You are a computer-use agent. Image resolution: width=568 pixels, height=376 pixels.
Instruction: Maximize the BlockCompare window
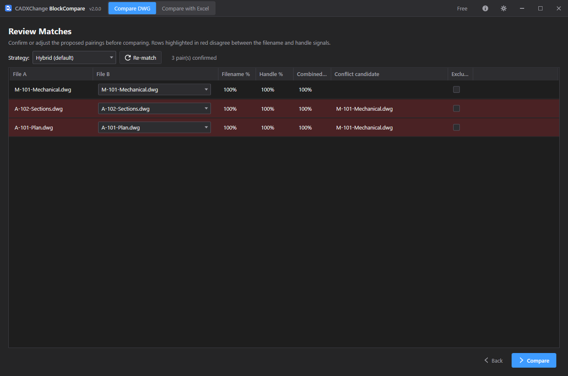pos(540,8)
